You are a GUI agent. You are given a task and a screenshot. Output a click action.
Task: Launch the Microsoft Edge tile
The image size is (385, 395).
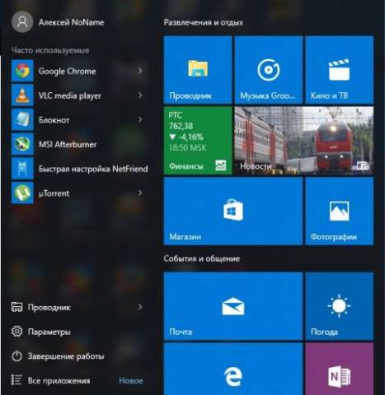[x=233, y=369]
